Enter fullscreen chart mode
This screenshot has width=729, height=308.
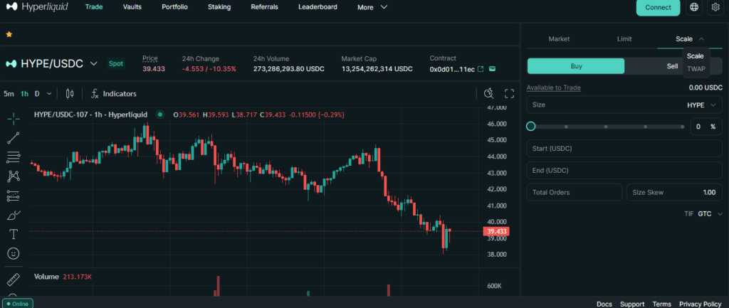coord(509,93)
